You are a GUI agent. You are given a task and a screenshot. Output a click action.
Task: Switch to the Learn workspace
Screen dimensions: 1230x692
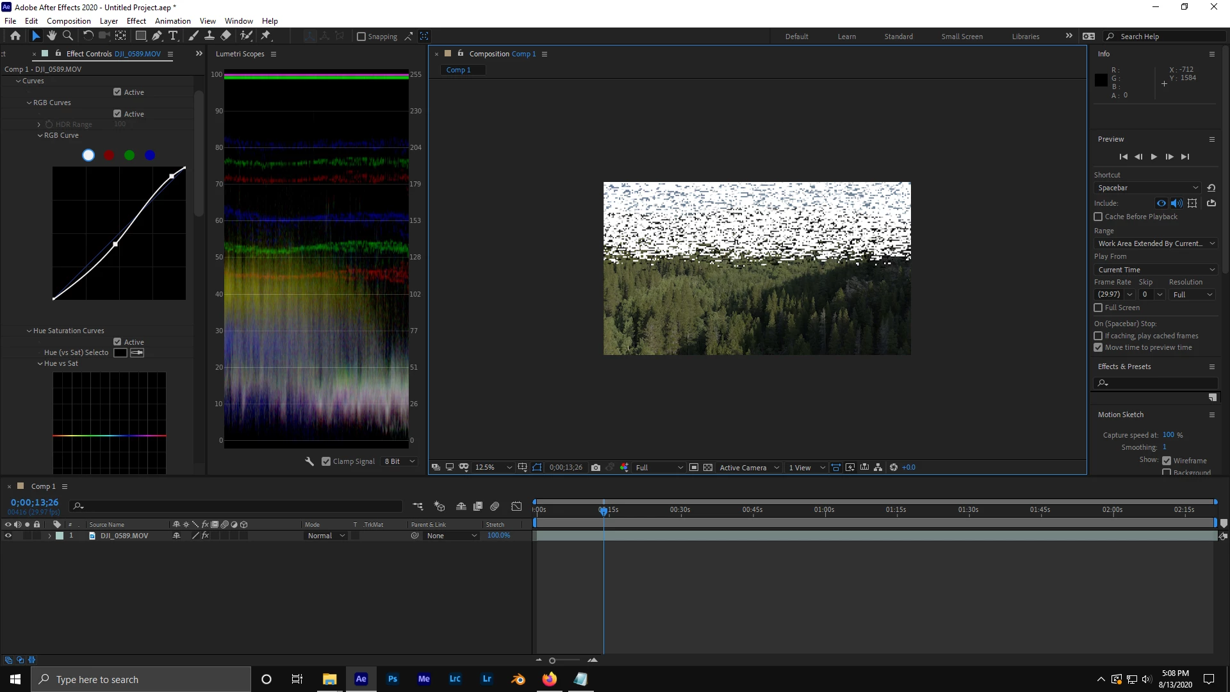846,37
